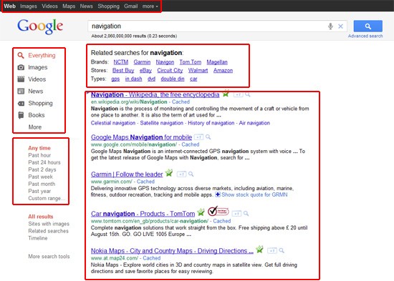Image resolution: width=394 pixels, height=281 pixels.
Task: Open the Advanced search link
Action: point(365,36)
